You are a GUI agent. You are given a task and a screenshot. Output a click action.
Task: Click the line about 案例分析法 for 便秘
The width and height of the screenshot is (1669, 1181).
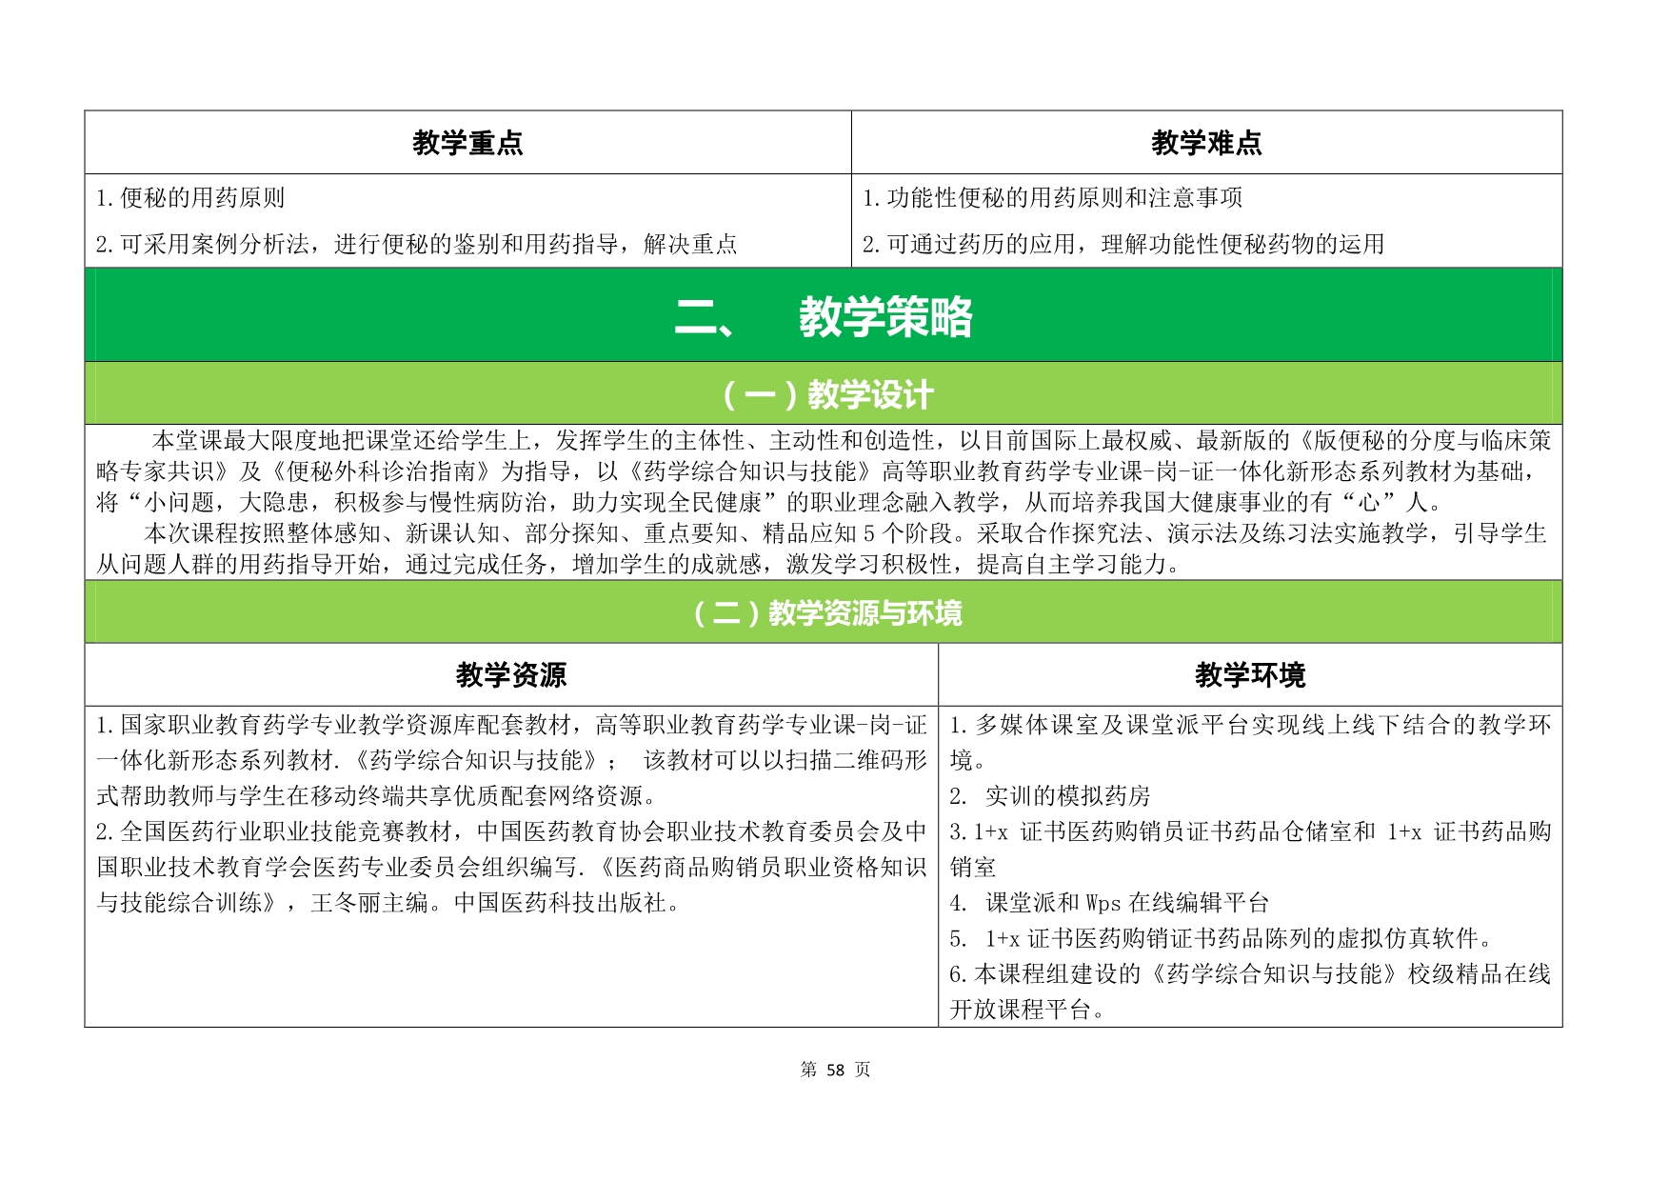[416, 245]
